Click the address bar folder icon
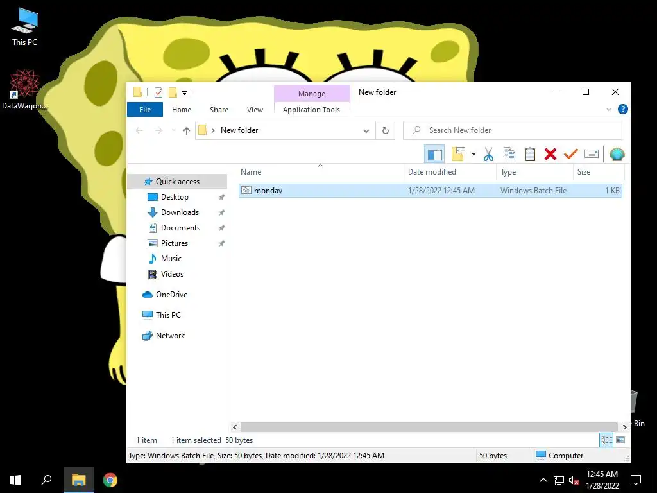The height and width of the screenshot is (493, 657). (x=203, y=130)
